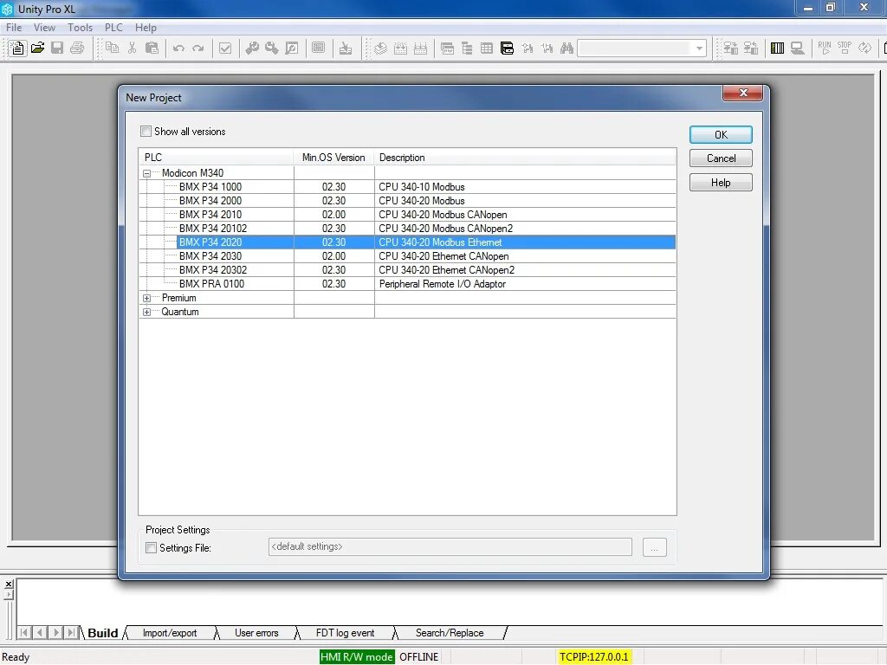The height and width of the screenshot is (665, 887).
Task: Click the Connect to PLC icon
Action: [x=731, y=48]
